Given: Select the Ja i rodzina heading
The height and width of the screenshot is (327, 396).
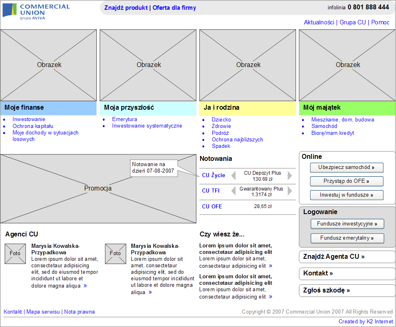Looking at the screenshot, I should point(248,108).
